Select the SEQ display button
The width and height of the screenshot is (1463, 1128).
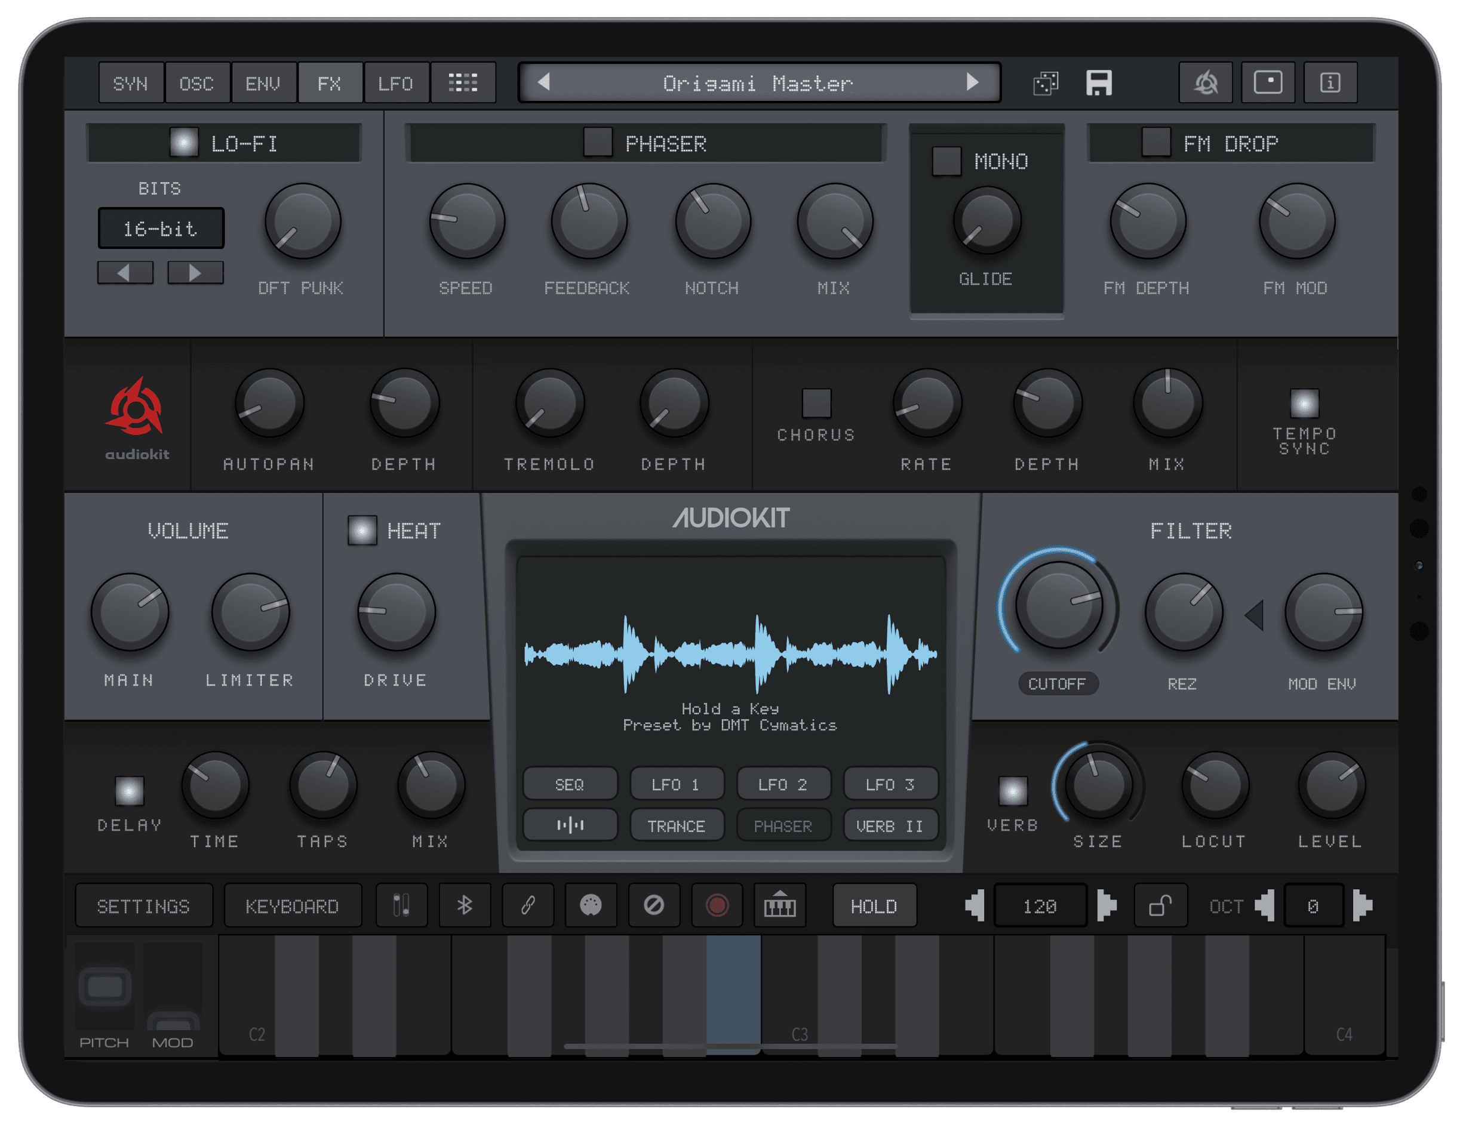(570, 784)
